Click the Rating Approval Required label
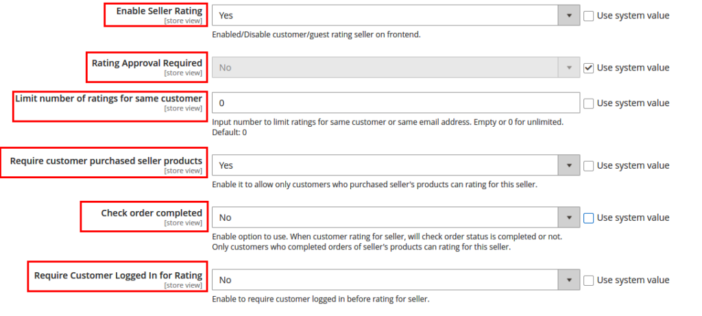 tap(147, 63)
